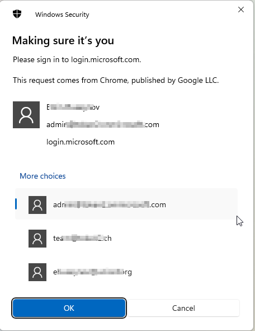Click the display name next to large avatar
The height and width of the screenshot is (331, 255).
pos(73,107)
